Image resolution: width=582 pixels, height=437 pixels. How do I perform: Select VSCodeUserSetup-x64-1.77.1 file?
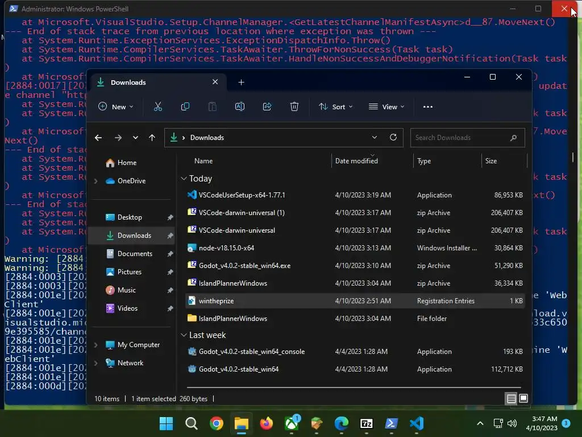click(355, 195)
